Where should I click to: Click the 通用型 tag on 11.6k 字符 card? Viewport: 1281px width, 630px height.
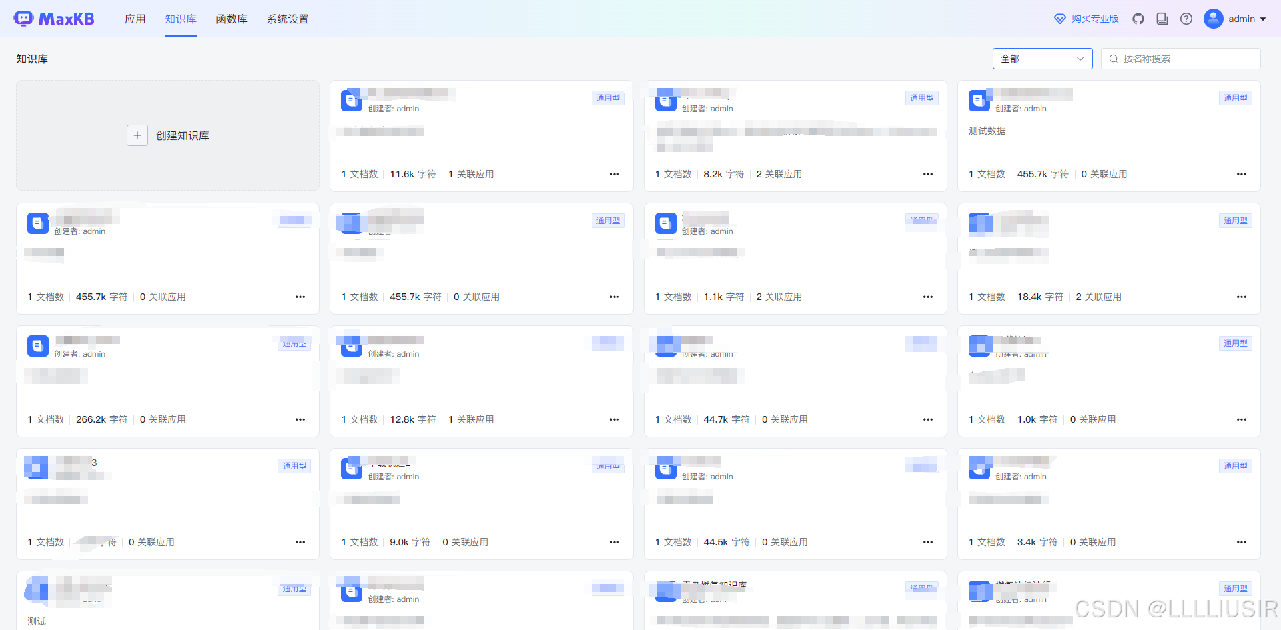pyautogui.click(x=608, y=98)
